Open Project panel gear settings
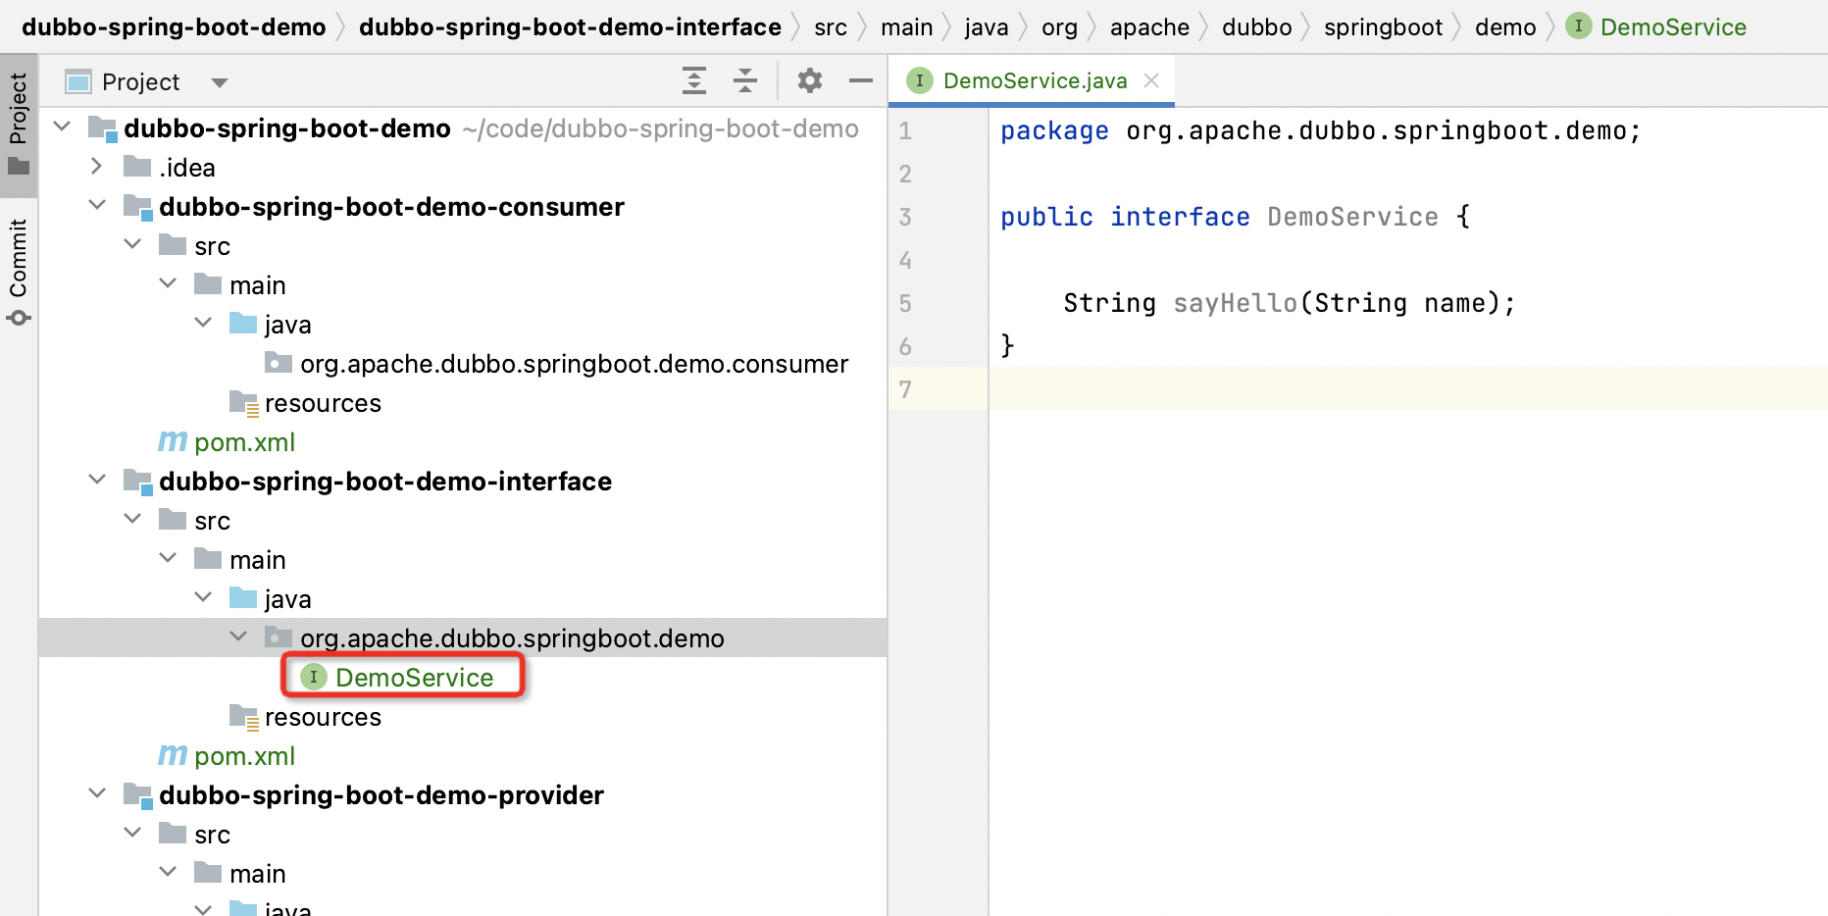The width and height of the screenshot is (1828, 916). (809, 81)
